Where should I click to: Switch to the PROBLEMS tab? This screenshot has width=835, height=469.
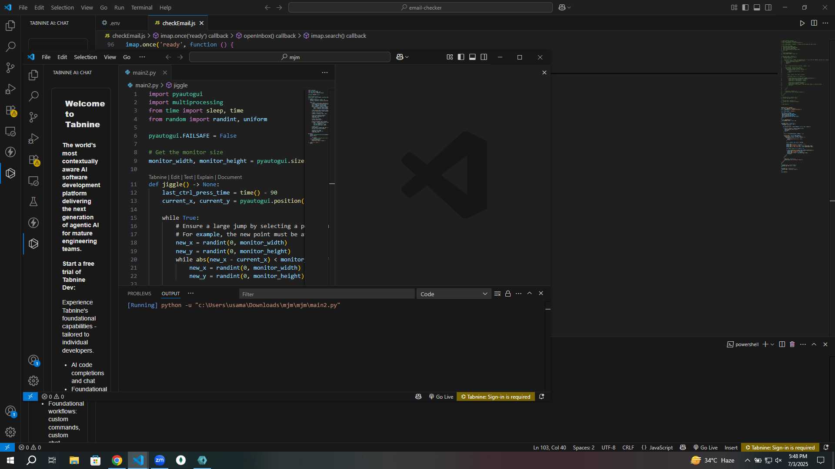(139, 294)
